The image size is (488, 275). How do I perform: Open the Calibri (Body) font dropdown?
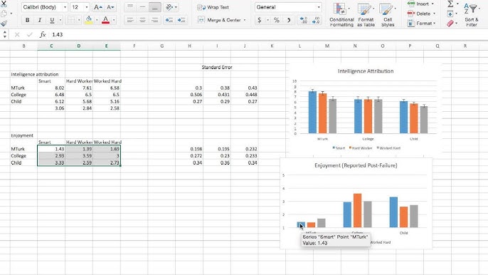pyautogui.click(x=45, y=7)
